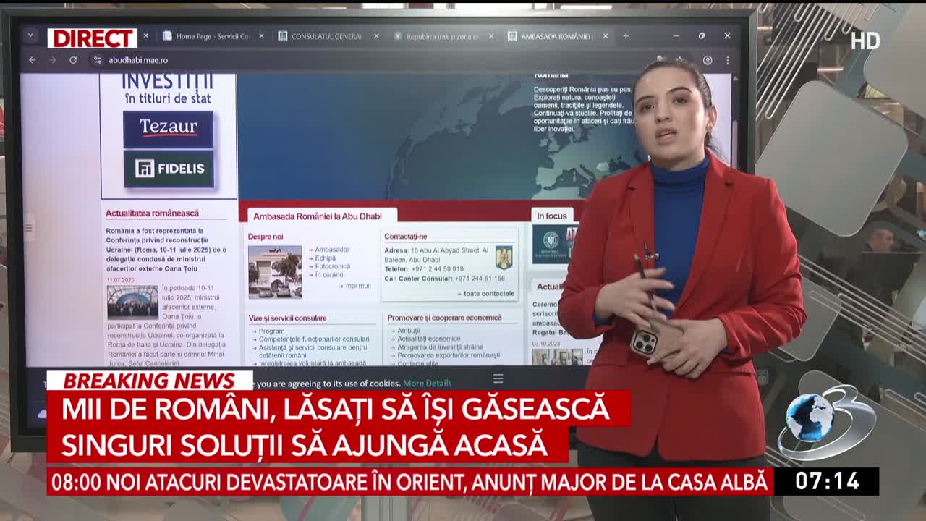Click the chevron at top-left of the tab strip
The image size is (926, 521).
point(29,34)
